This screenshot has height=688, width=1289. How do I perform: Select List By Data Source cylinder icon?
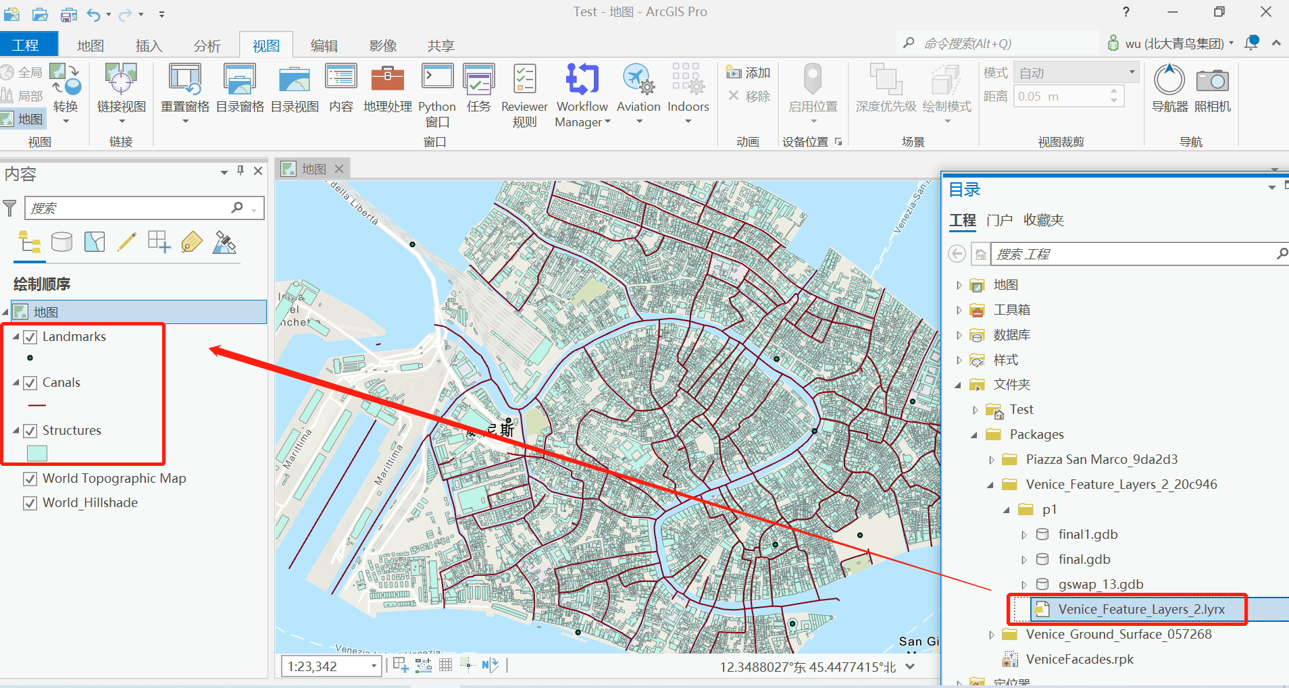point(61,242)
